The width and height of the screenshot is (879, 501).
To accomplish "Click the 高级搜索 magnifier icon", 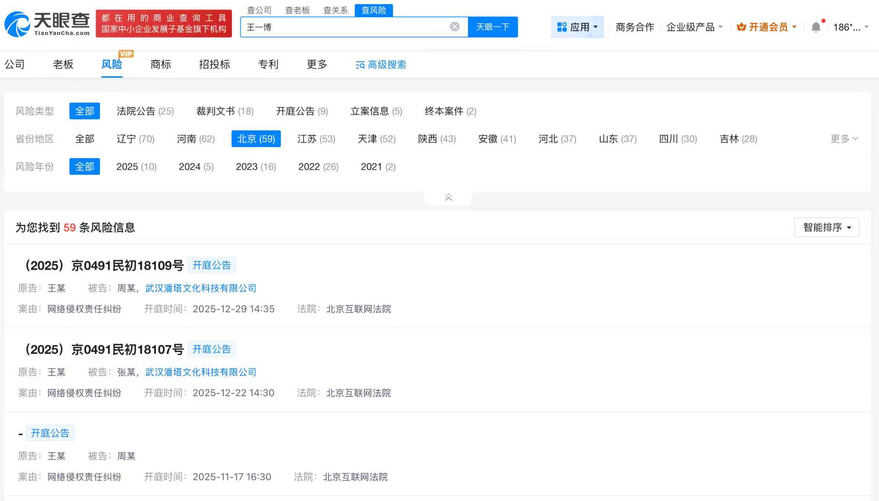I will (359, 65).
